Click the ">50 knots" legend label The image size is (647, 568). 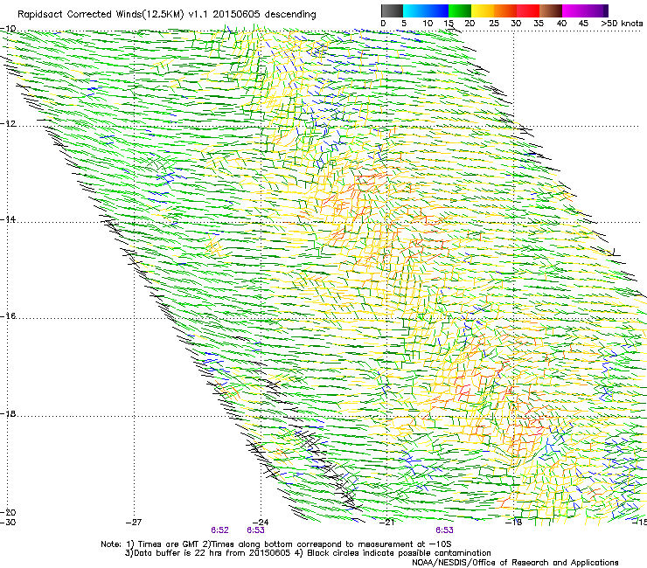click(622, 24)
